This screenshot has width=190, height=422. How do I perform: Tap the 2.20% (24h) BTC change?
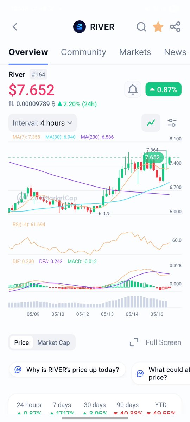tap(77, 104)
